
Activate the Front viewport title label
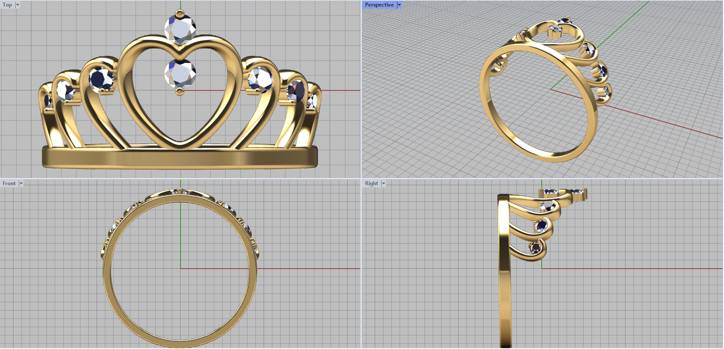coord(9,184)
